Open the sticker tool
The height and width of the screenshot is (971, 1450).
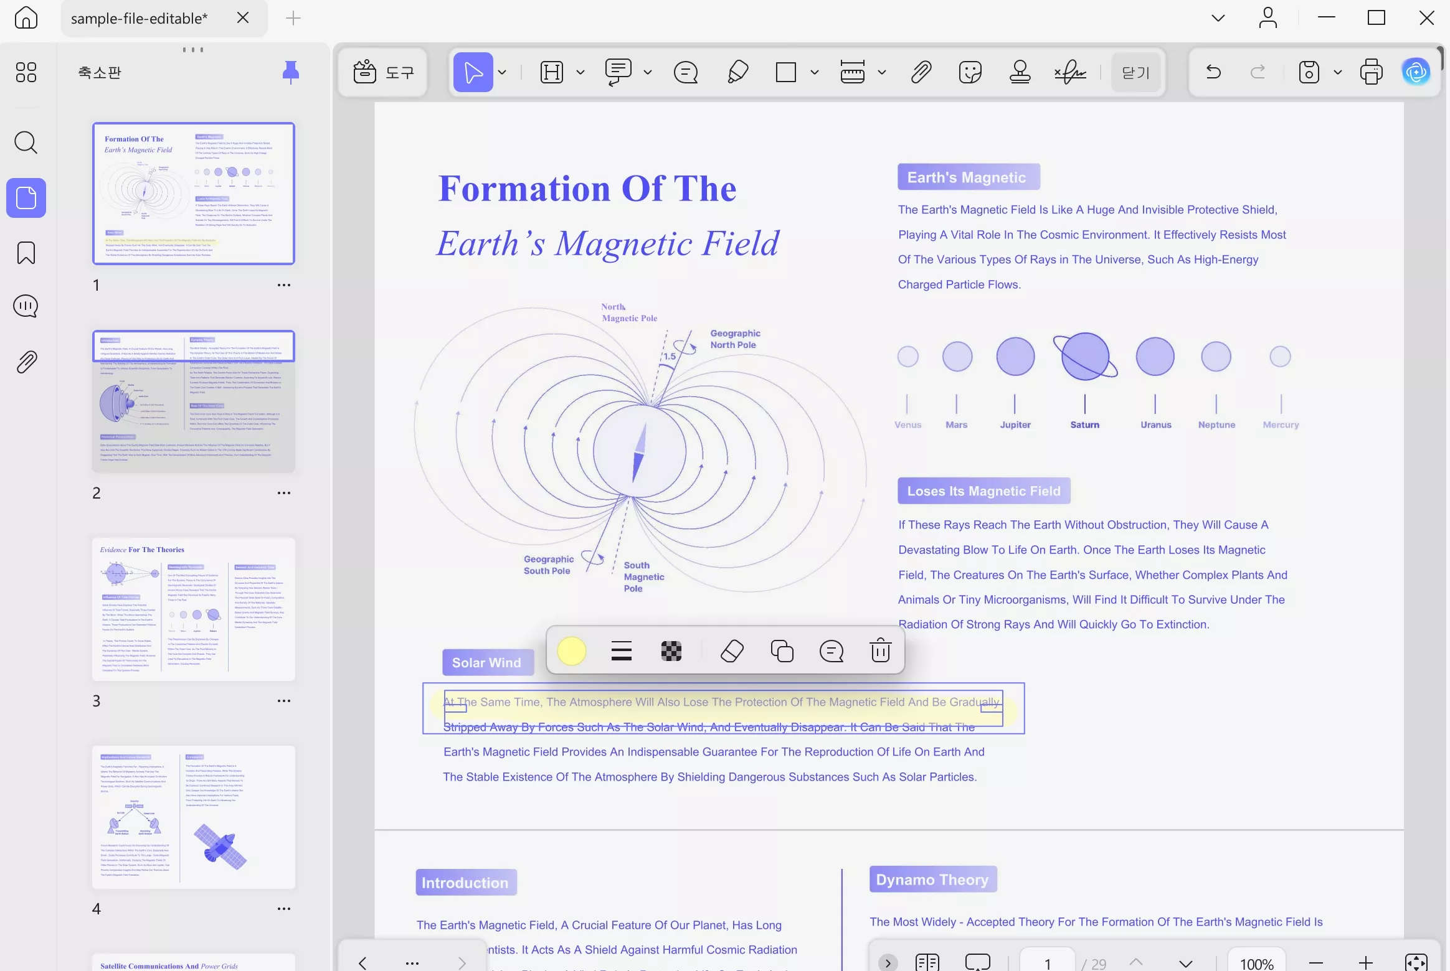[x=970, y=72]
